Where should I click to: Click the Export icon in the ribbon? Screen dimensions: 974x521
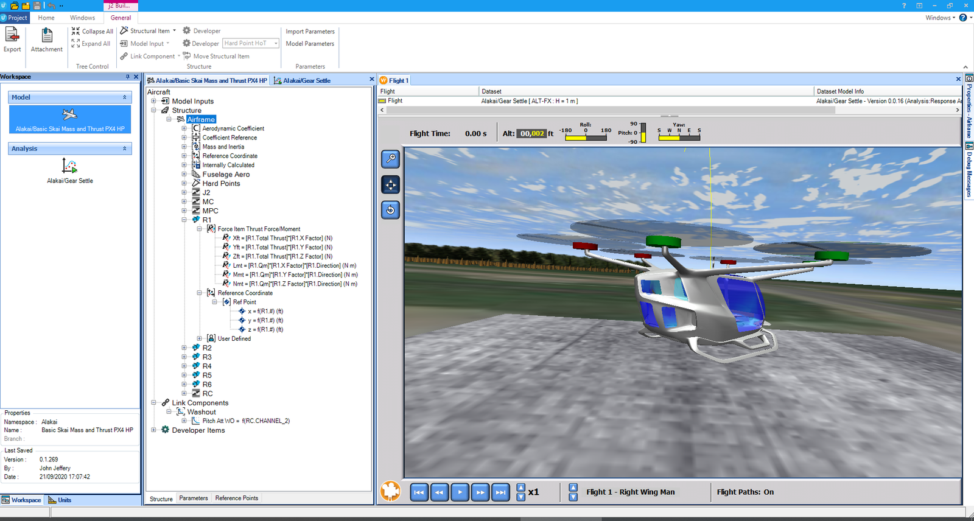[x=12, y=35]
